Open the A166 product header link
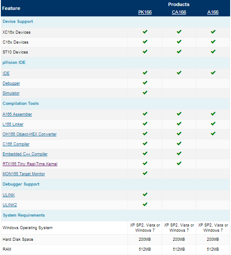The image size is (231, 255). pyautogui.click(x=213, y=12)
